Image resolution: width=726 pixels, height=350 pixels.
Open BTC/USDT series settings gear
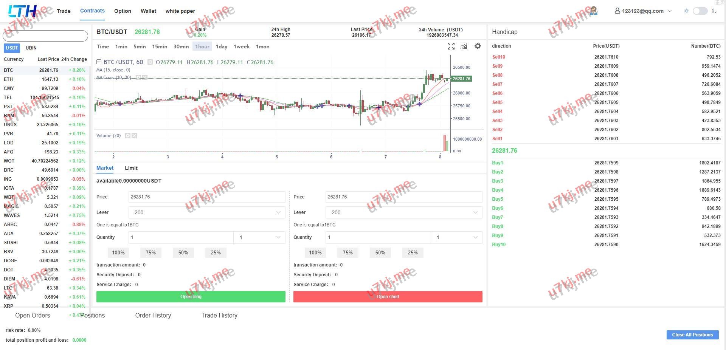150,62
